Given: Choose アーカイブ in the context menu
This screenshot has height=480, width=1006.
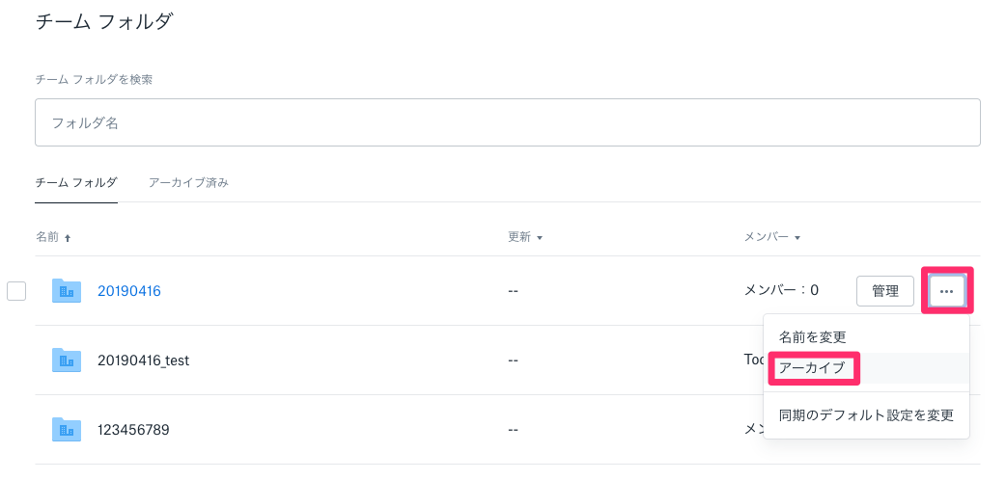Looking at the screenshot, I should point(812,368).
